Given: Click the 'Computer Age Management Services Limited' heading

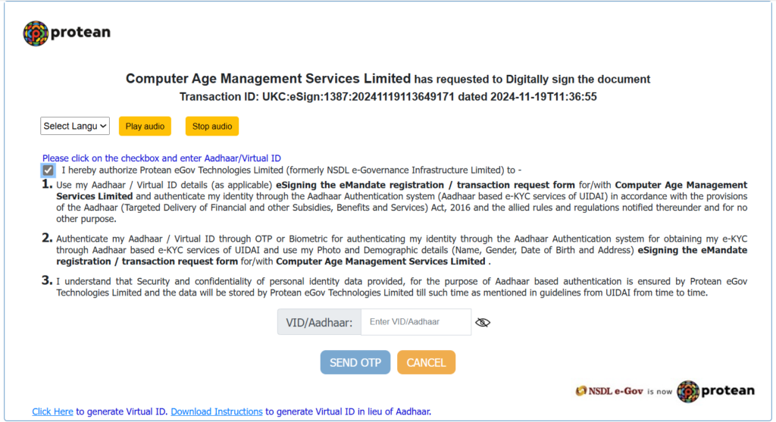Looking at the screenshot, I should (x=268, y=79).
